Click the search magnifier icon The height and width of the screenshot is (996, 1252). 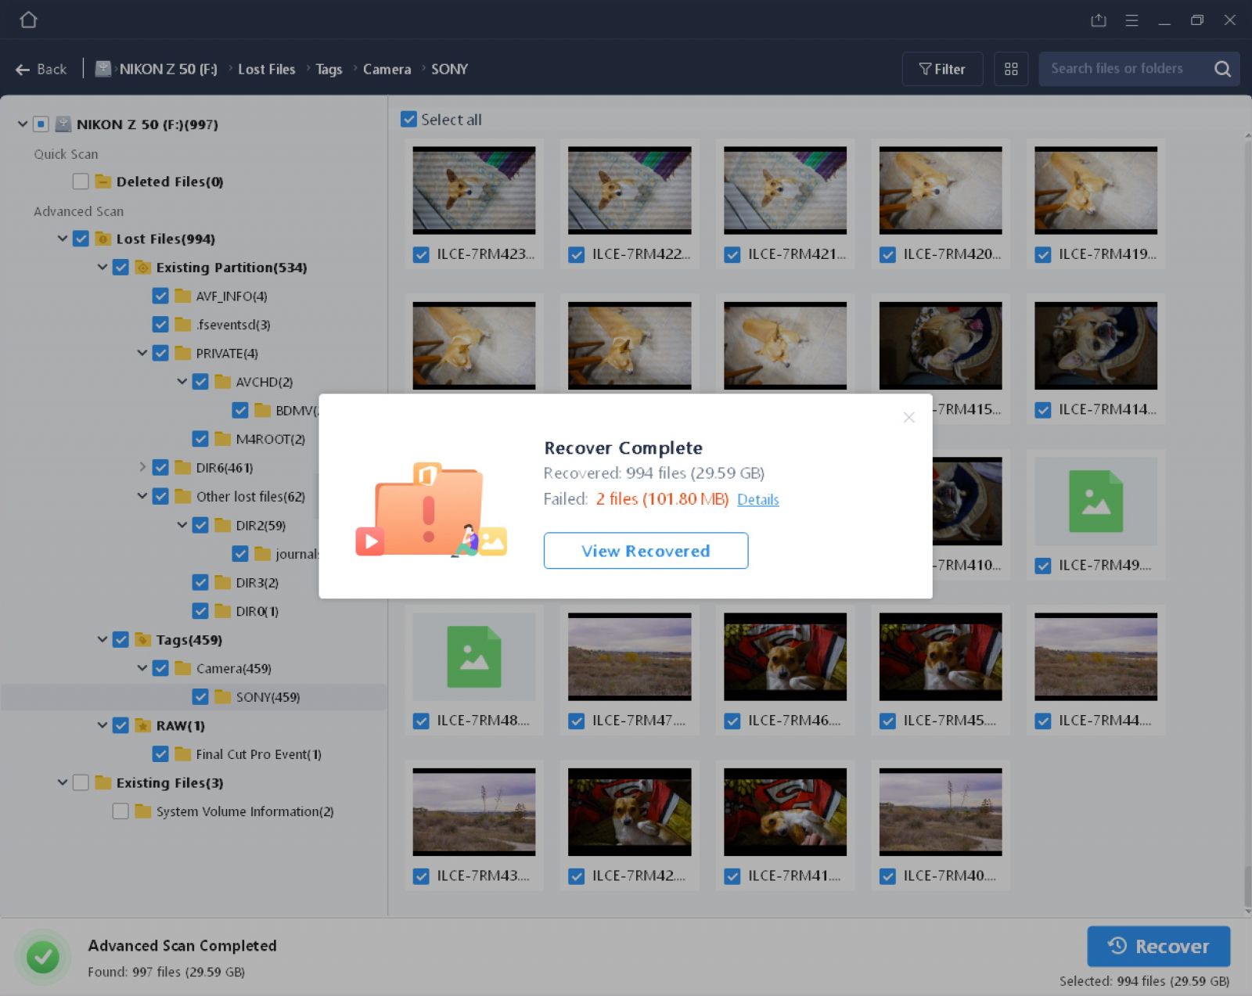tap(1222, 69)
